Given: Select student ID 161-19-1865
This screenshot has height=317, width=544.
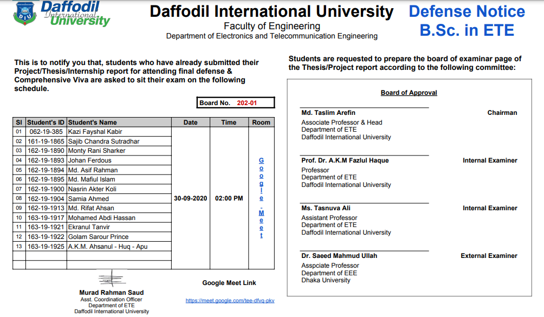Looking at the screenshot, I should 46,141.
